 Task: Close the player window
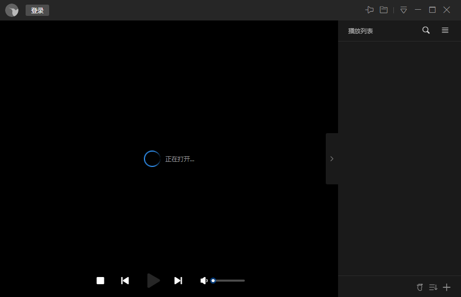[x=447, y=10]
